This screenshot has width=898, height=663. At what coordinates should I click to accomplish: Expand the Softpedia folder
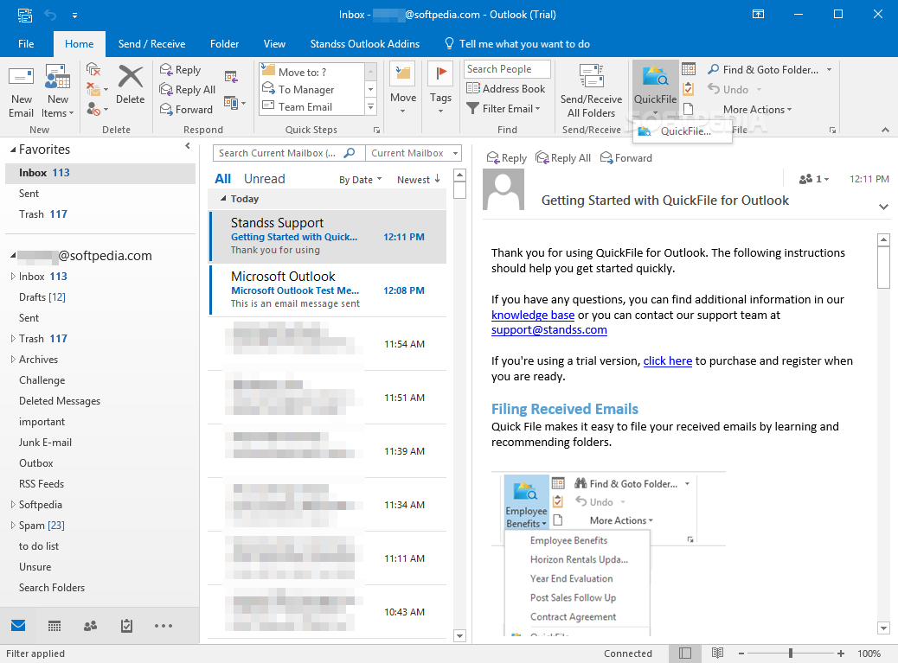13,505
